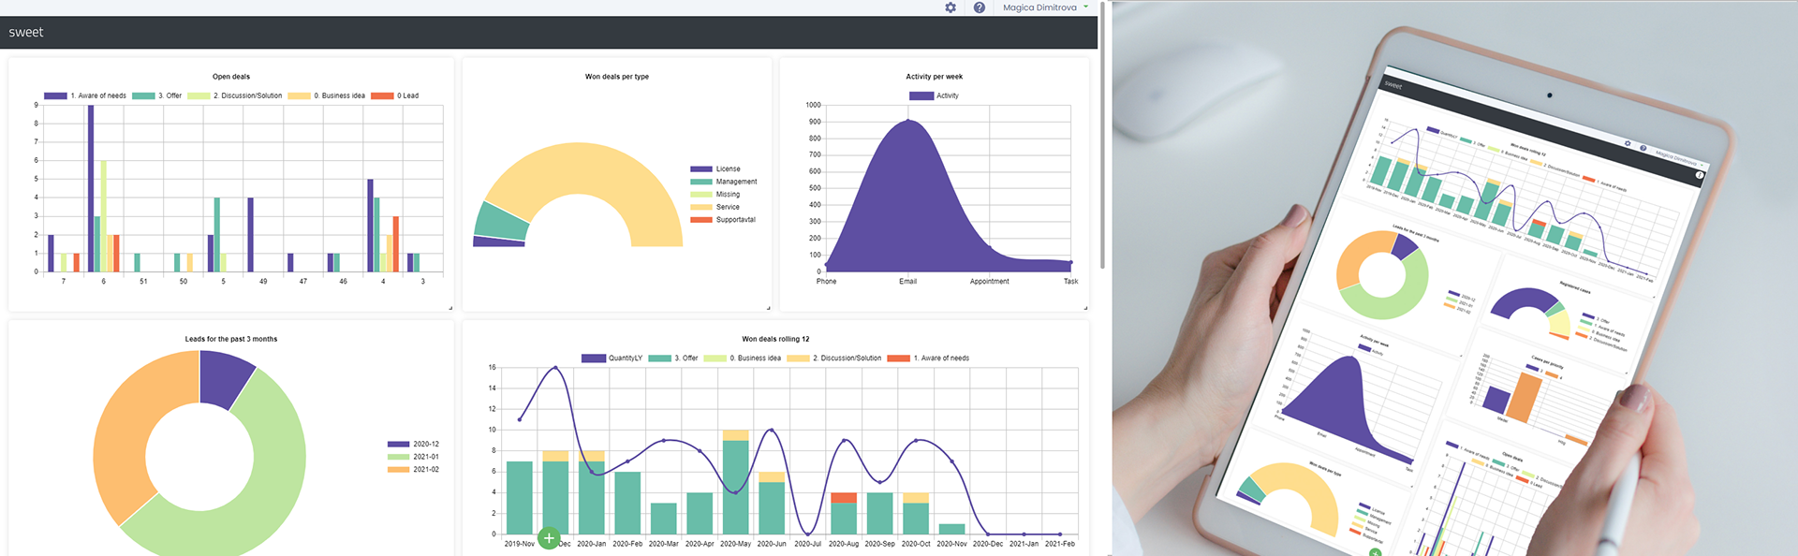
Task: Click the 2020-Feb bar in rolling 12 chart
Action: 627,503
